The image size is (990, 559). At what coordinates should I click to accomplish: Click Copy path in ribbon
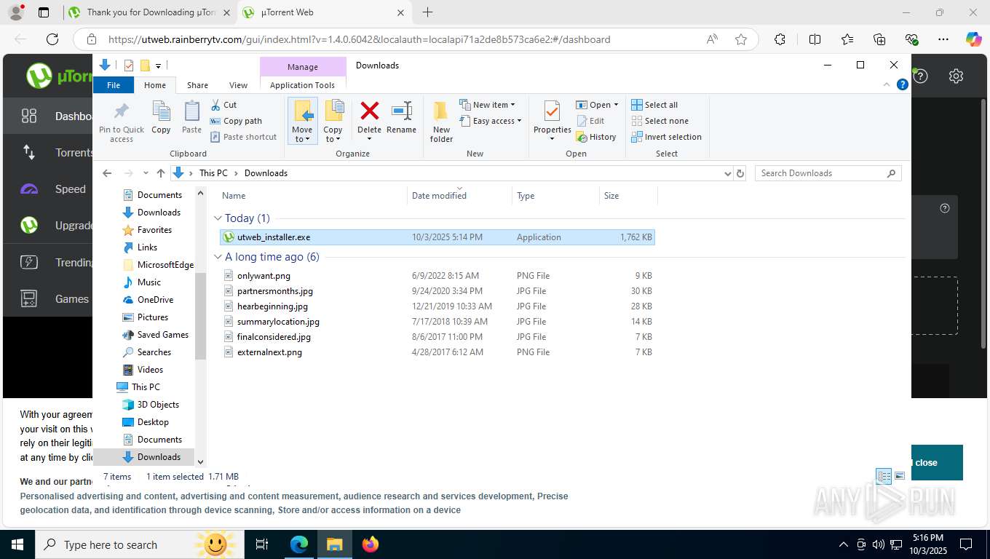pyautogui.click(x=236, y=121)
